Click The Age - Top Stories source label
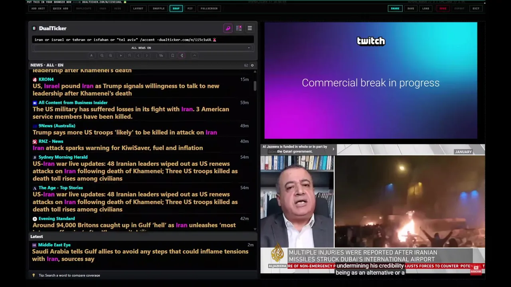511x287 pixels. (x=61, y=188)
